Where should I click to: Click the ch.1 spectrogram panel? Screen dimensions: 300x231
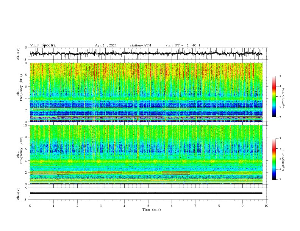(x=146, y=92)
